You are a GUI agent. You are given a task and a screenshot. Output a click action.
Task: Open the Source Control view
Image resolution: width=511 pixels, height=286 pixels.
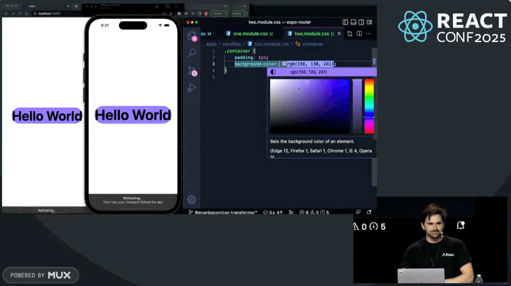coord(192,71)
